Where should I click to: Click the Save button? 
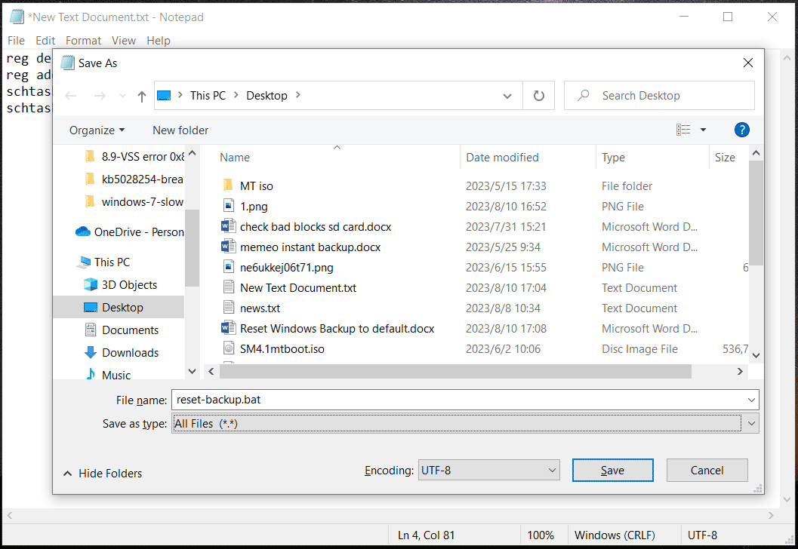tap(612, 470)
